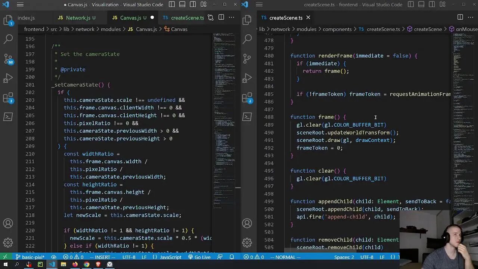Toggle primary side bar in left window
Screen dimensions: 478x269
[172, 4]
